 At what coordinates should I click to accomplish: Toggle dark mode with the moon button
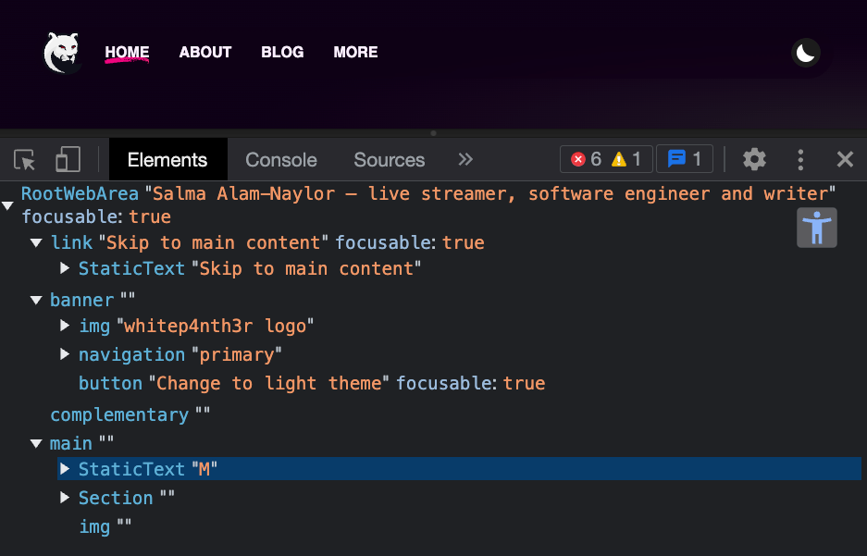point(804,53)
